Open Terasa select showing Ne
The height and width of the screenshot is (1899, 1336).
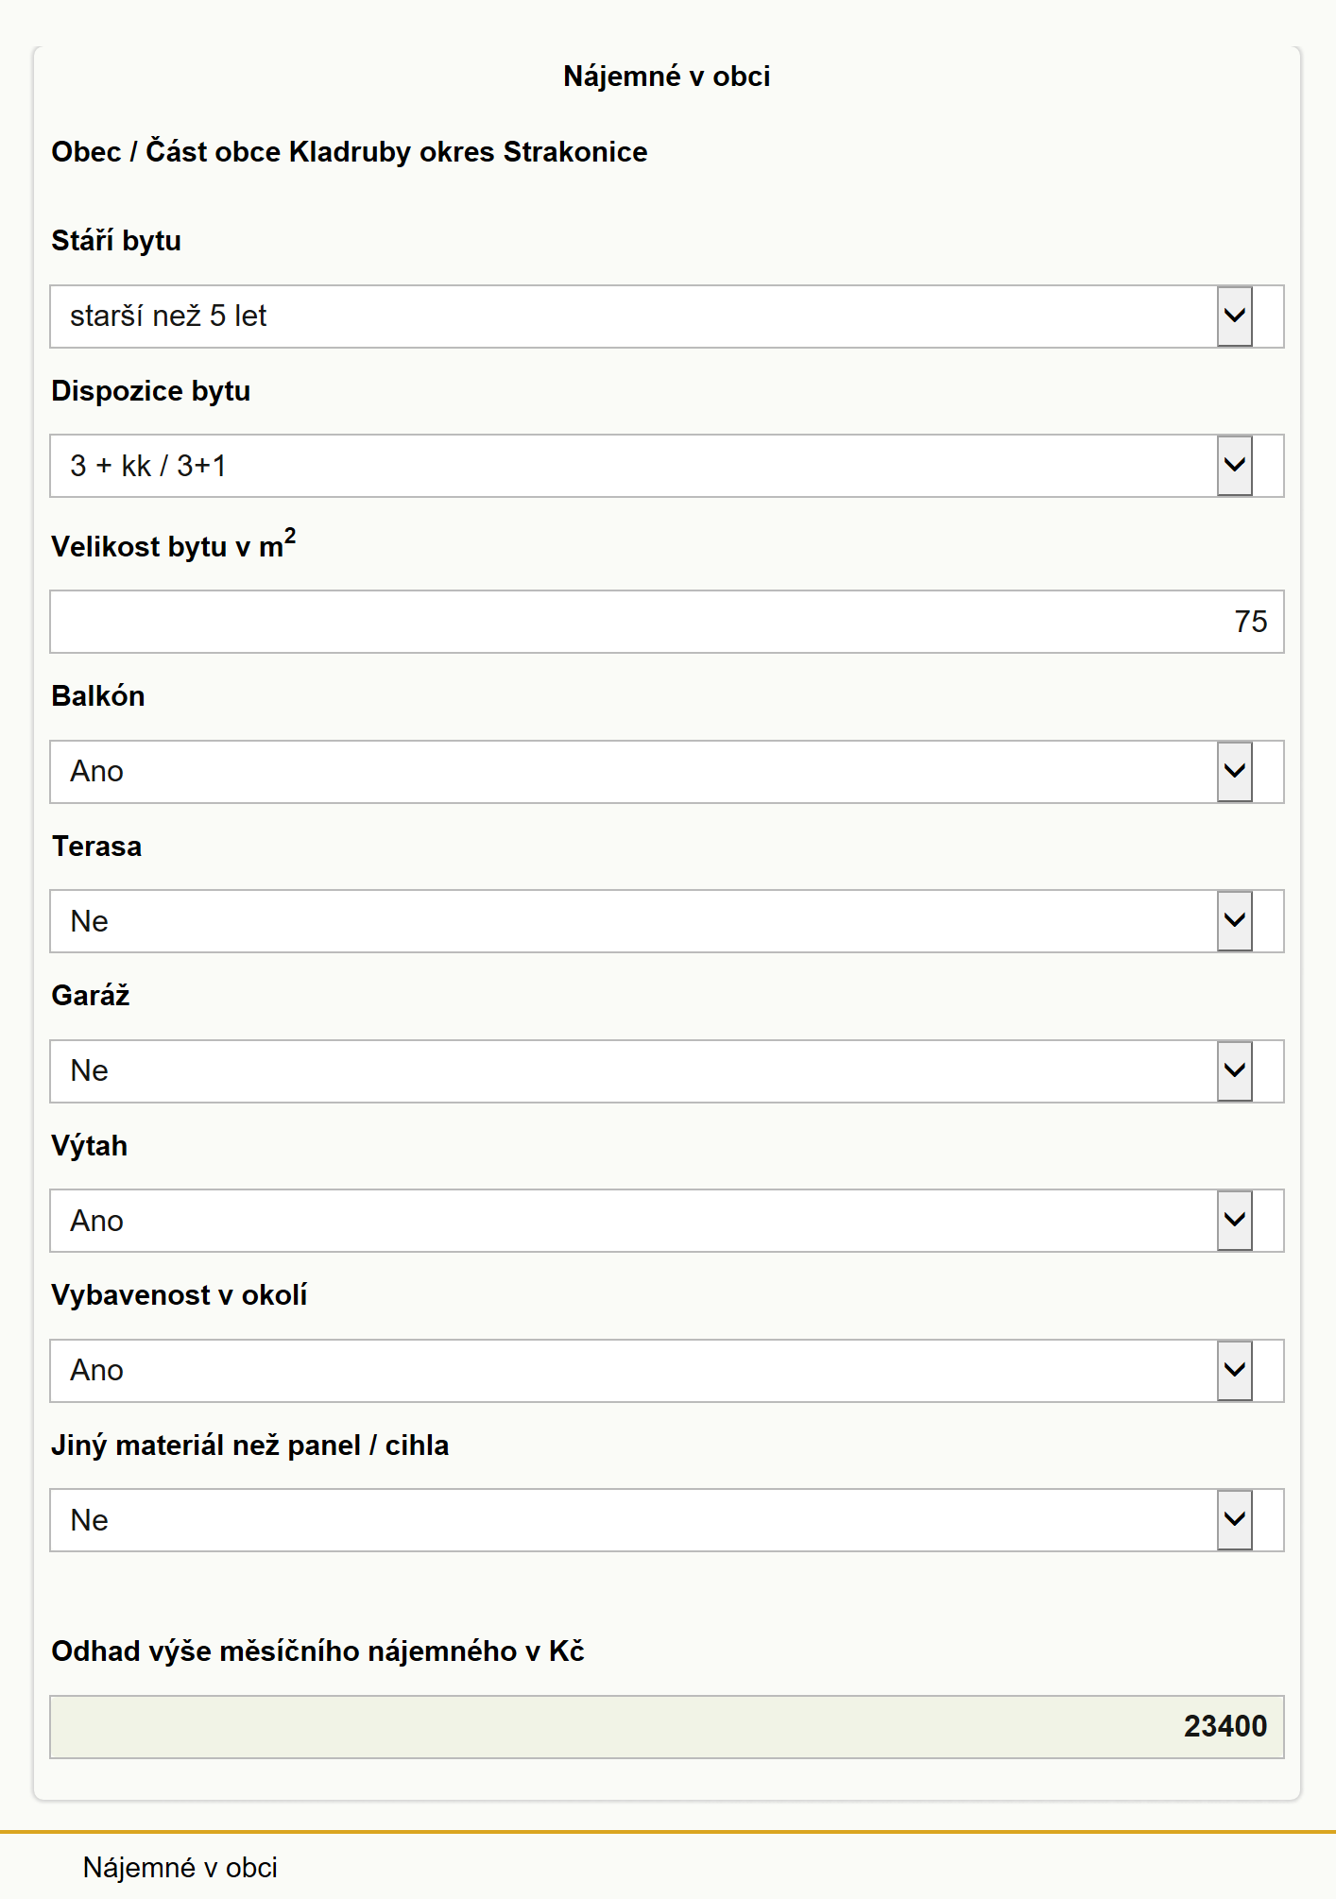click(x=667, y=921)
